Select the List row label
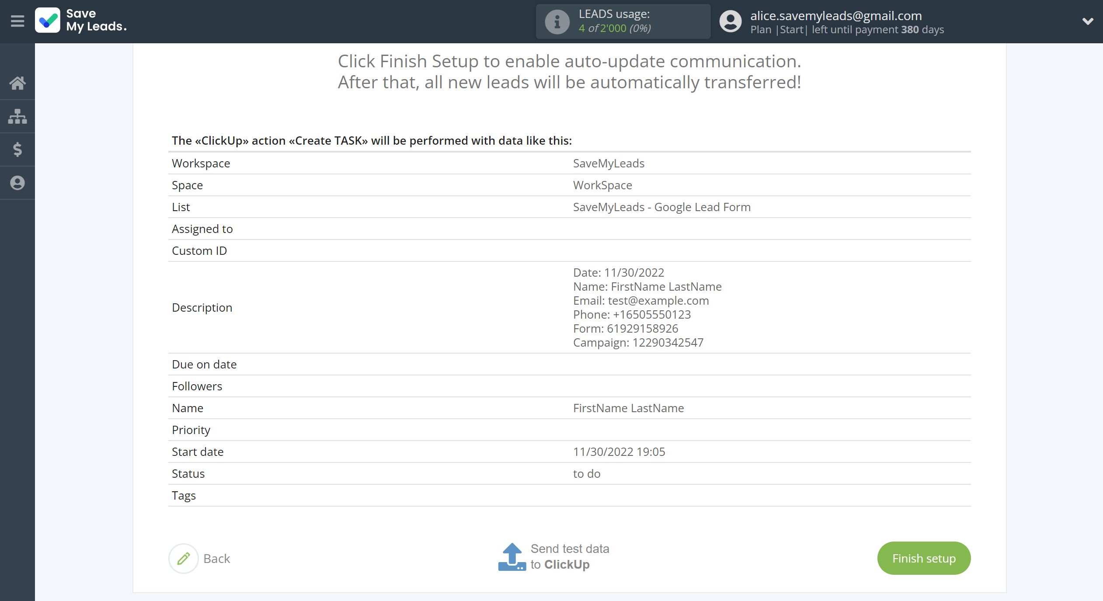Viewport: 1103px width, 601px height. [x=181, y=207]
